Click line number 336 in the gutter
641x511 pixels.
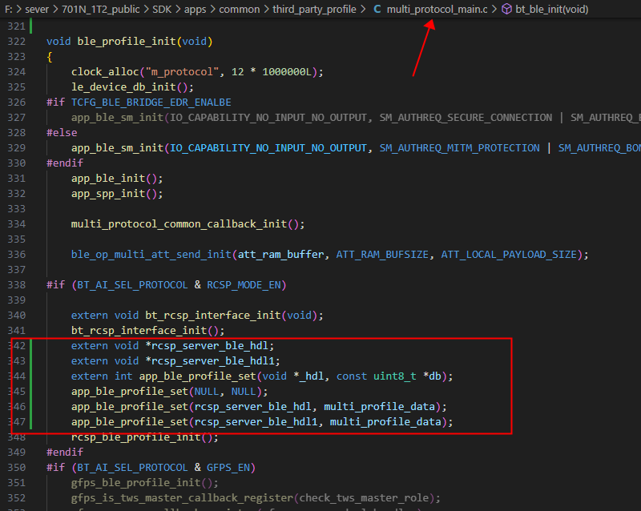(x=16, y=255)
